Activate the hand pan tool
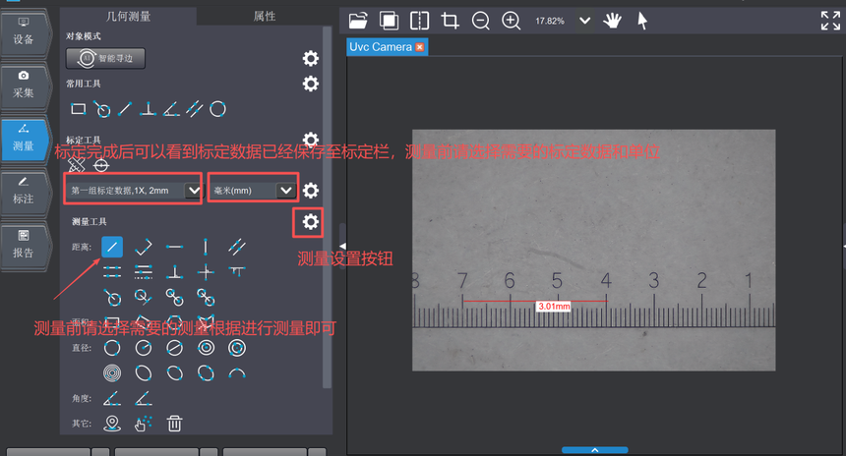846x456 pixels. [x=612, y=20]
